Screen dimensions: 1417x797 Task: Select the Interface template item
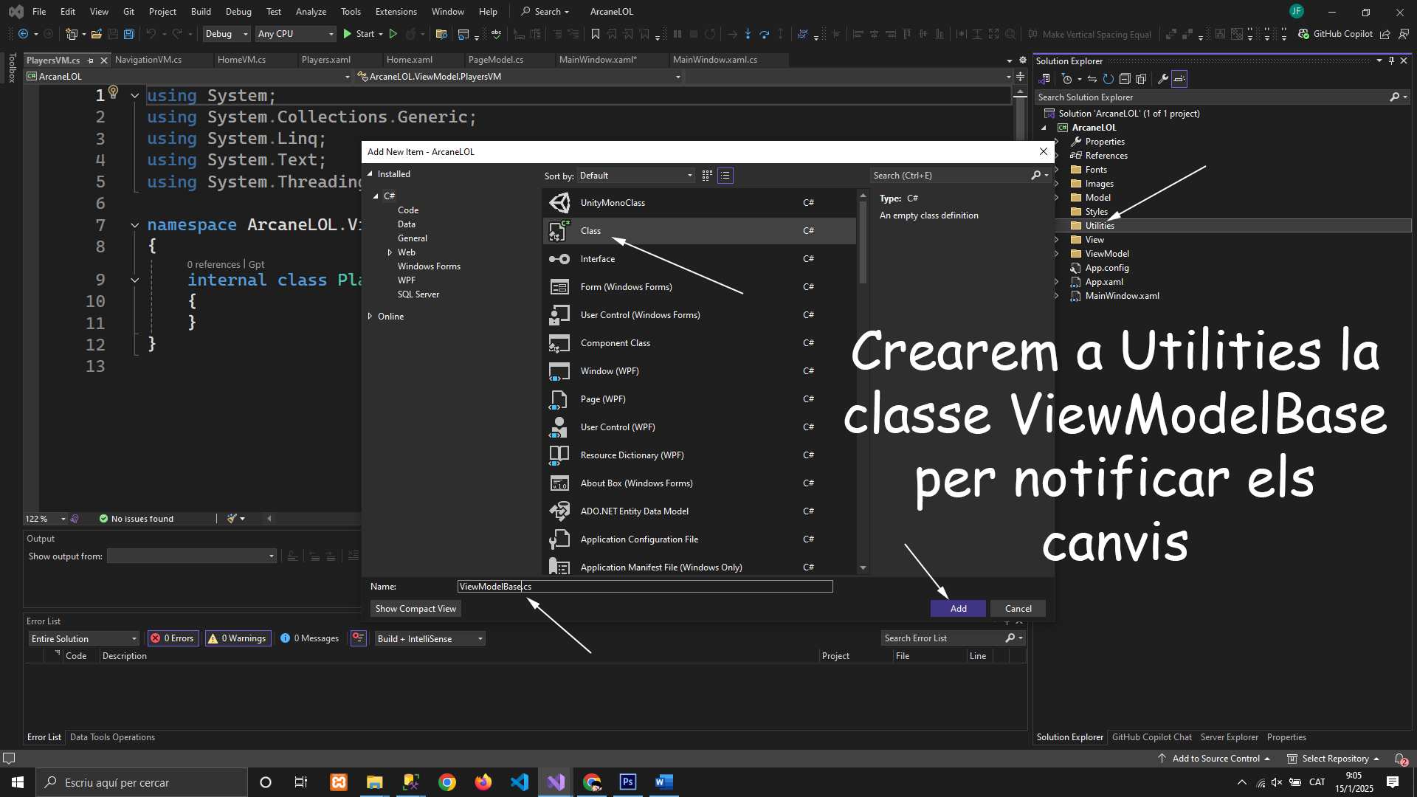pos(597,259)
